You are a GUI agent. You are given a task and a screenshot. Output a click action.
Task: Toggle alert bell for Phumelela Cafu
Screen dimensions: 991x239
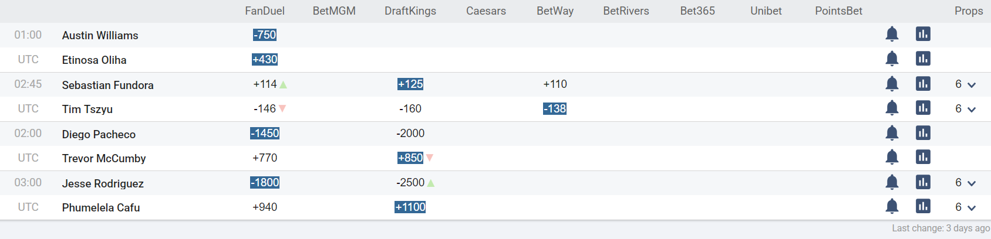(x=892, y=206)
